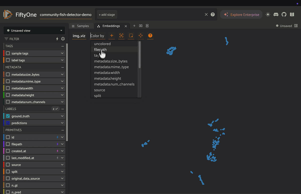The height and width of the screenshot is (194, 301).
Task: Click the sidebar vertical scrollbar
Action: pos(67,92)
